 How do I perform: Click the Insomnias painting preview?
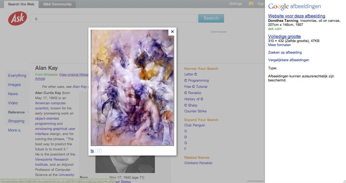point(132,88)
